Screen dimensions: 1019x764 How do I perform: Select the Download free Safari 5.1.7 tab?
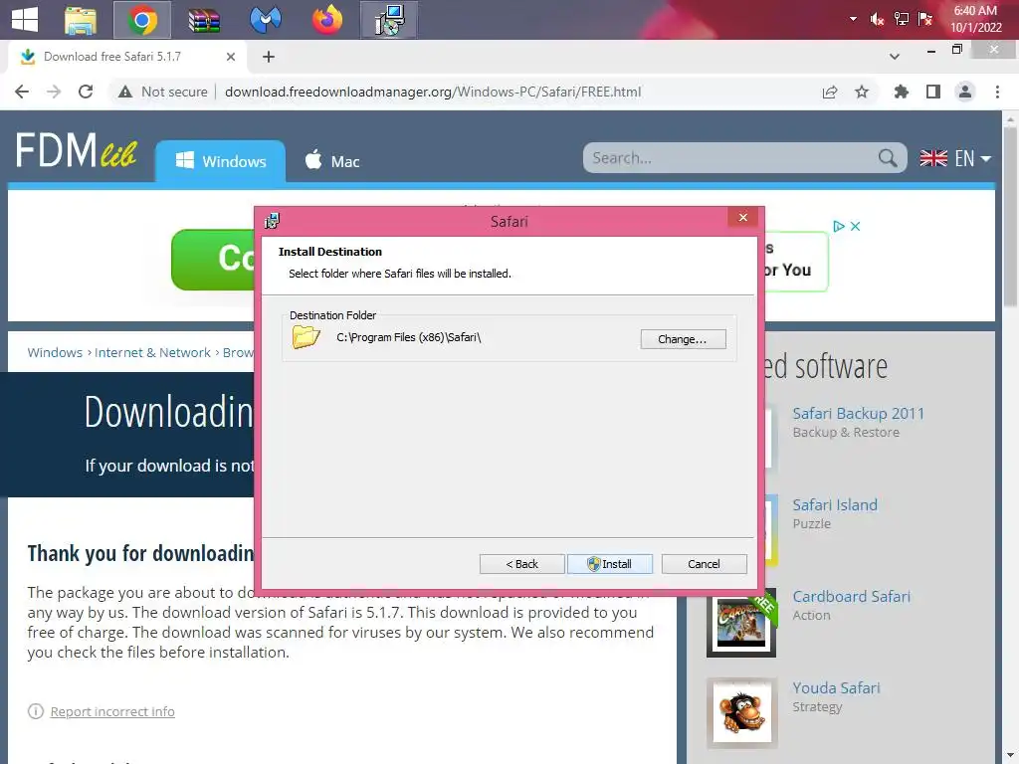[x=111, y=57]
